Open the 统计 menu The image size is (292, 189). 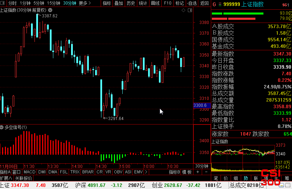pyautogui.click(x=143, y=3)
